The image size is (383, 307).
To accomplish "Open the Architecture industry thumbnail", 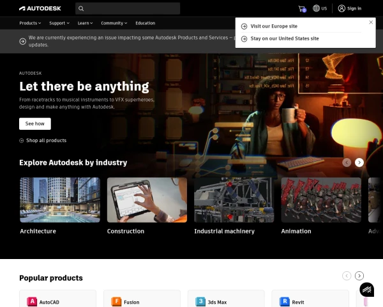I will tap(60, 200).
